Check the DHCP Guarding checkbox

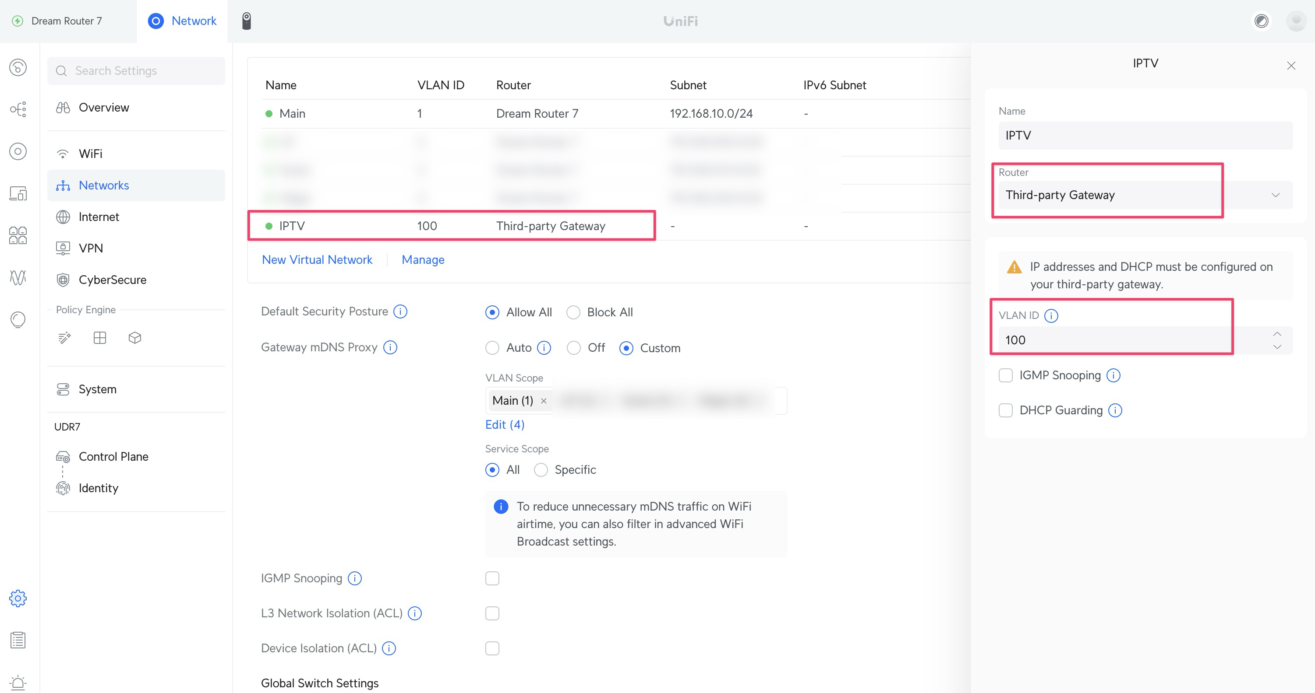click(x=1005, y=410)
